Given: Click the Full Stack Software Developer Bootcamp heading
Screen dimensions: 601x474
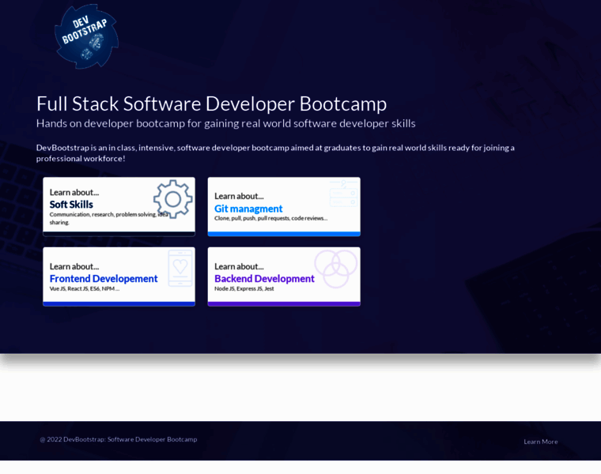Looking at the screenshot, I should (x=211, y=103).
